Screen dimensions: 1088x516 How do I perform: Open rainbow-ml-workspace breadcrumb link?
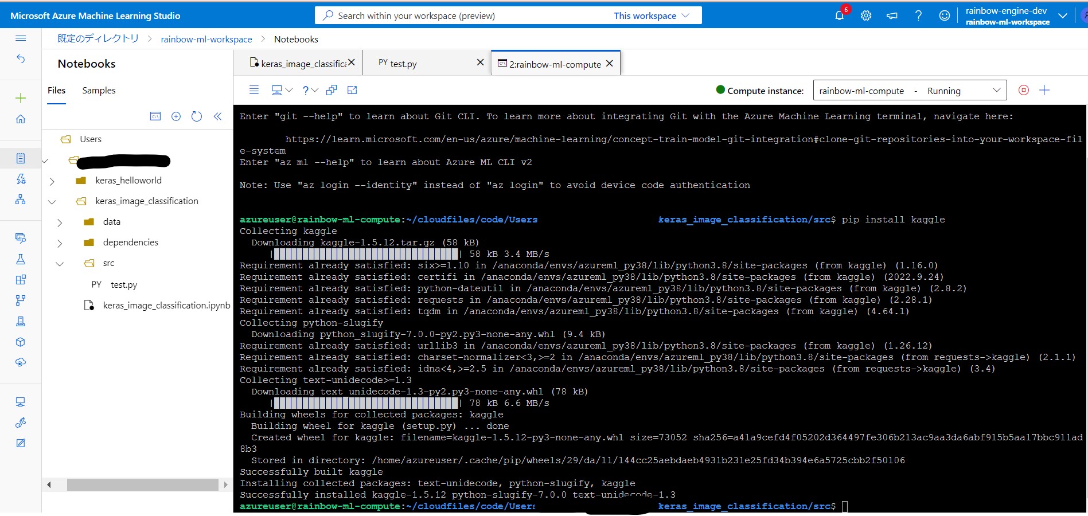206,39
